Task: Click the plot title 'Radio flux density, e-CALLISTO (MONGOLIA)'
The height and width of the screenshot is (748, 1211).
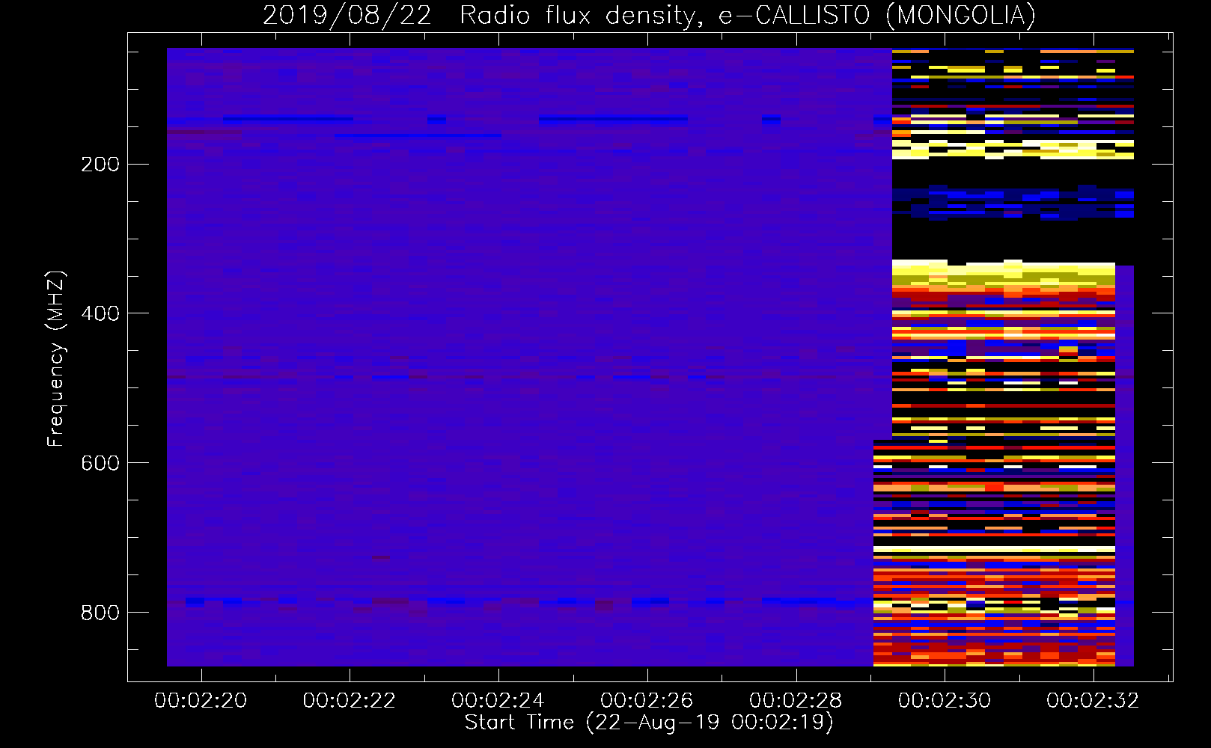Action: coord(748,15)
